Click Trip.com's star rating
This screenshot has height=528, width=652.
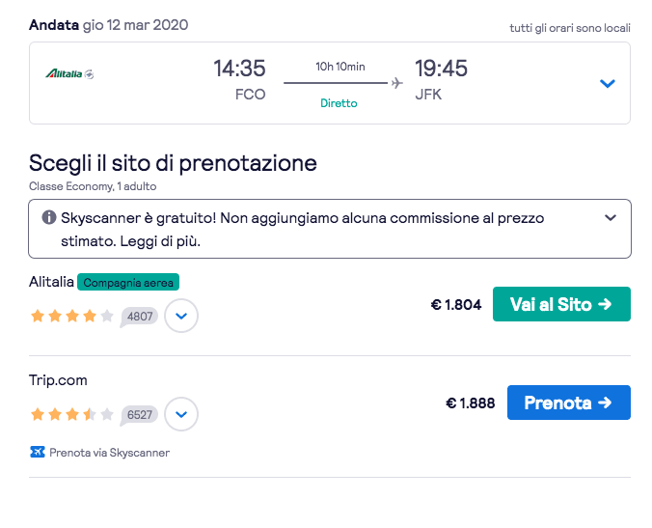72,414
